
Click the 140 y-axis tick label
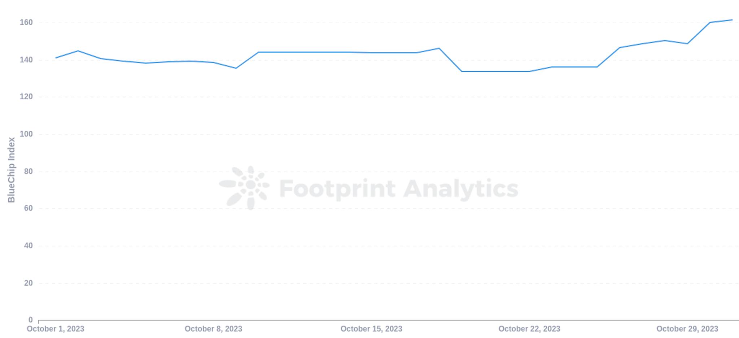(26, 60)
